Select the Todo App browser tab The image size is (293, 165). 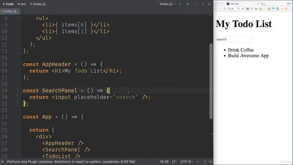[x=243, y=4]
